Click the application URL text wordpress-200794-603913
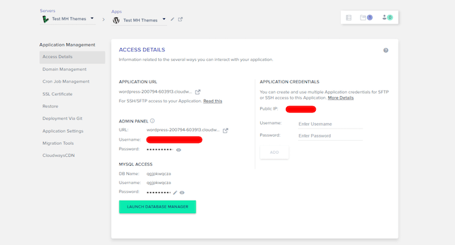 pyautogui.click(x=156, y=91)
